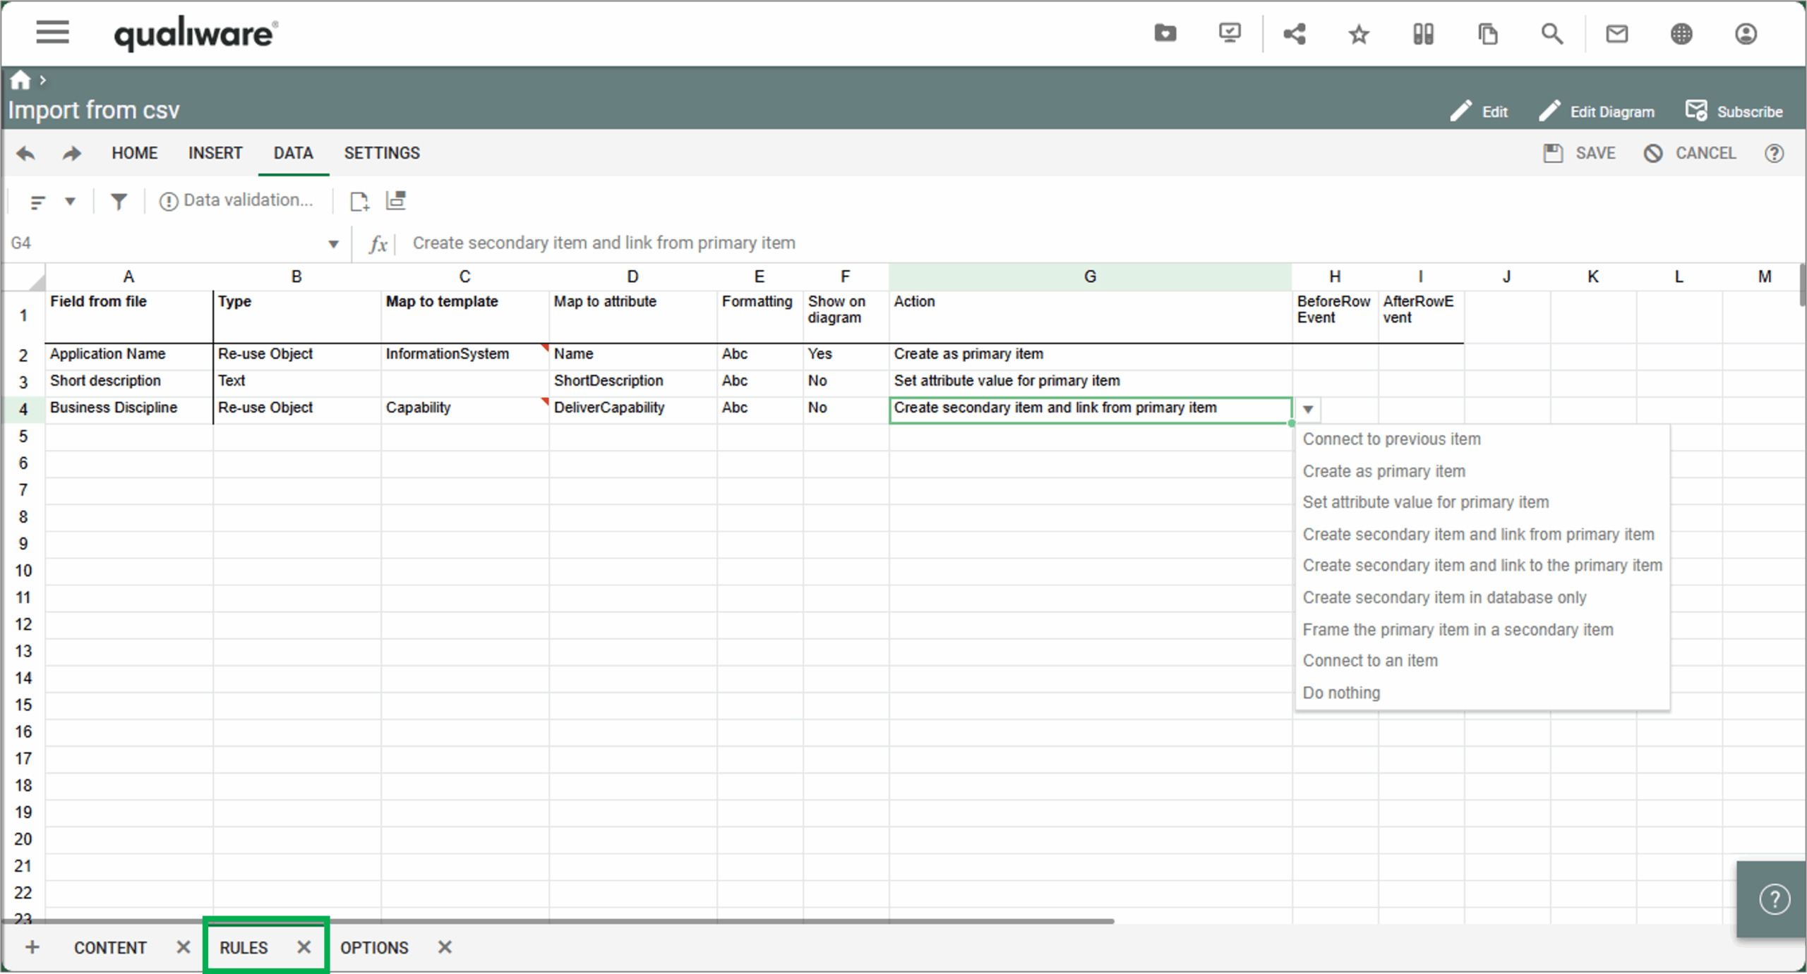This screenshot has width=1807, height=974.
Task: Switch to the INSERT ribbon tab
Action: coord(215,153)
